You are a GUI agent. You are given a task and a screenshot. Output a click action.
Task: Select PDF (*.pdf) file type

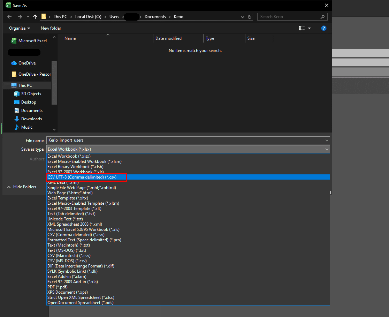[x=58, y=287]
